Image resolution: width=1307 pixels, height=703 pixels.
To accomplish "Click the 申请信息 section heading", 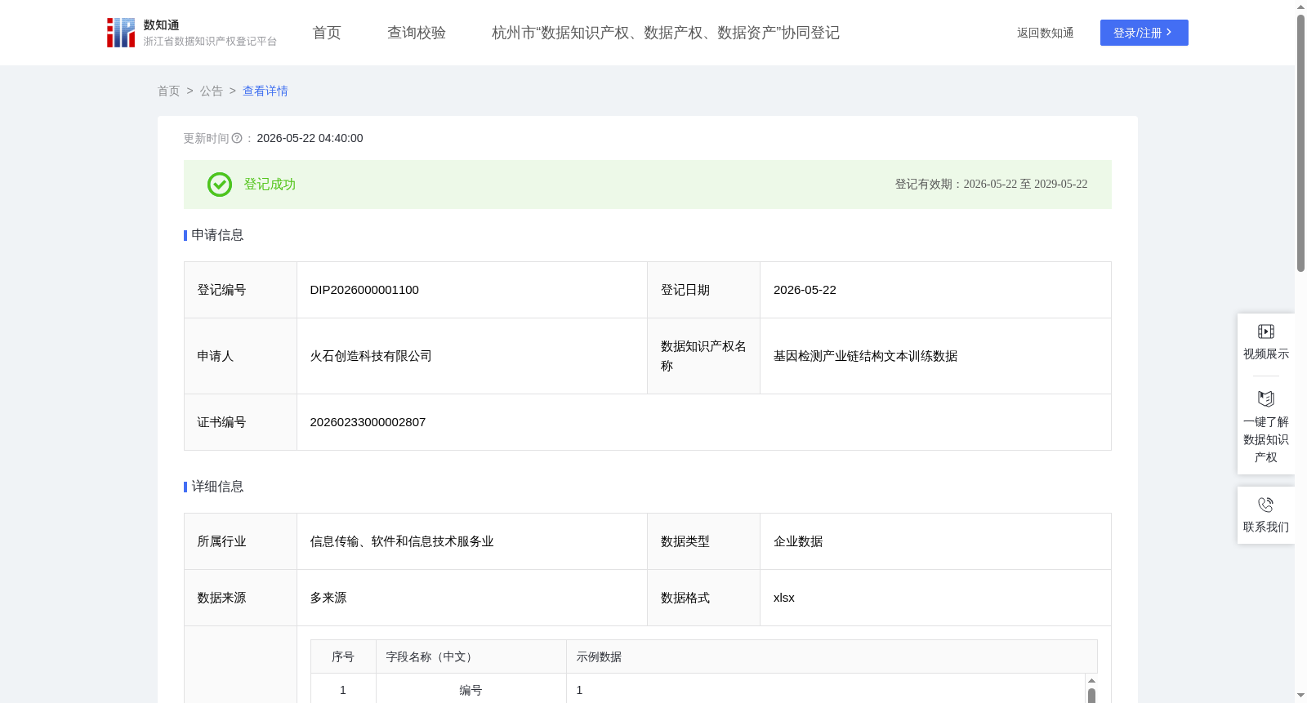I will (x=217, y=235).
